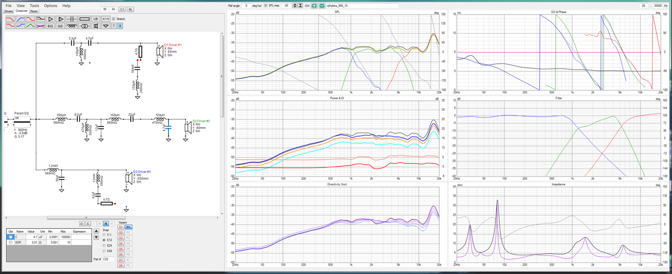
Task: Select the driver speaker component tool
Action: tap(96, 26)
